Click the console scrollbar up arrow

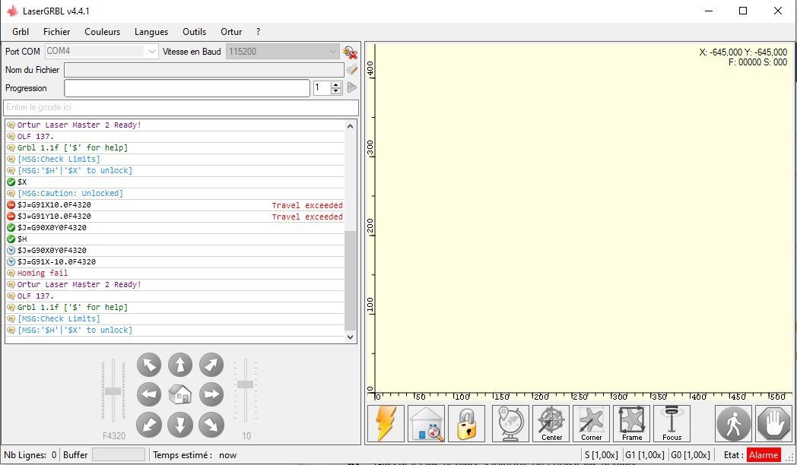(351, 126)
